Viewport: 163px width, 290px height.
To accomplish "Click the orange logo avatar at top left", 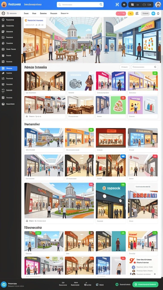I will pyautogui.click(x=4, y=5).
